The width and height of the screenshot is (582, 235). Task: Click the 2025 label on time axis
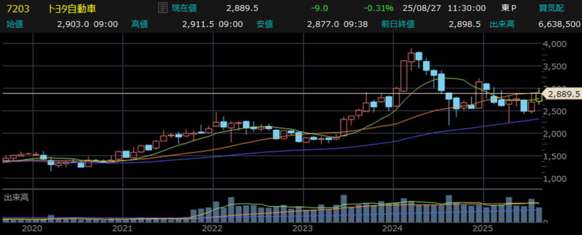(483, 228)
